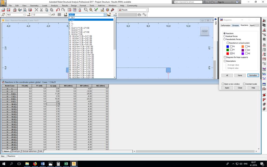Toggle Open a new window checkbox
Image resolution: width=267 pixels, height=167 pixels.
[x=223, y=84]
